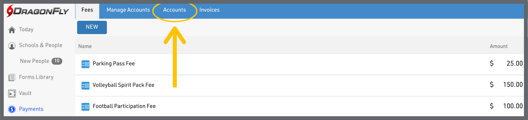Click the Amount column header
The width and height of the screenshot is (528, 120).
[x=498, y=46]
